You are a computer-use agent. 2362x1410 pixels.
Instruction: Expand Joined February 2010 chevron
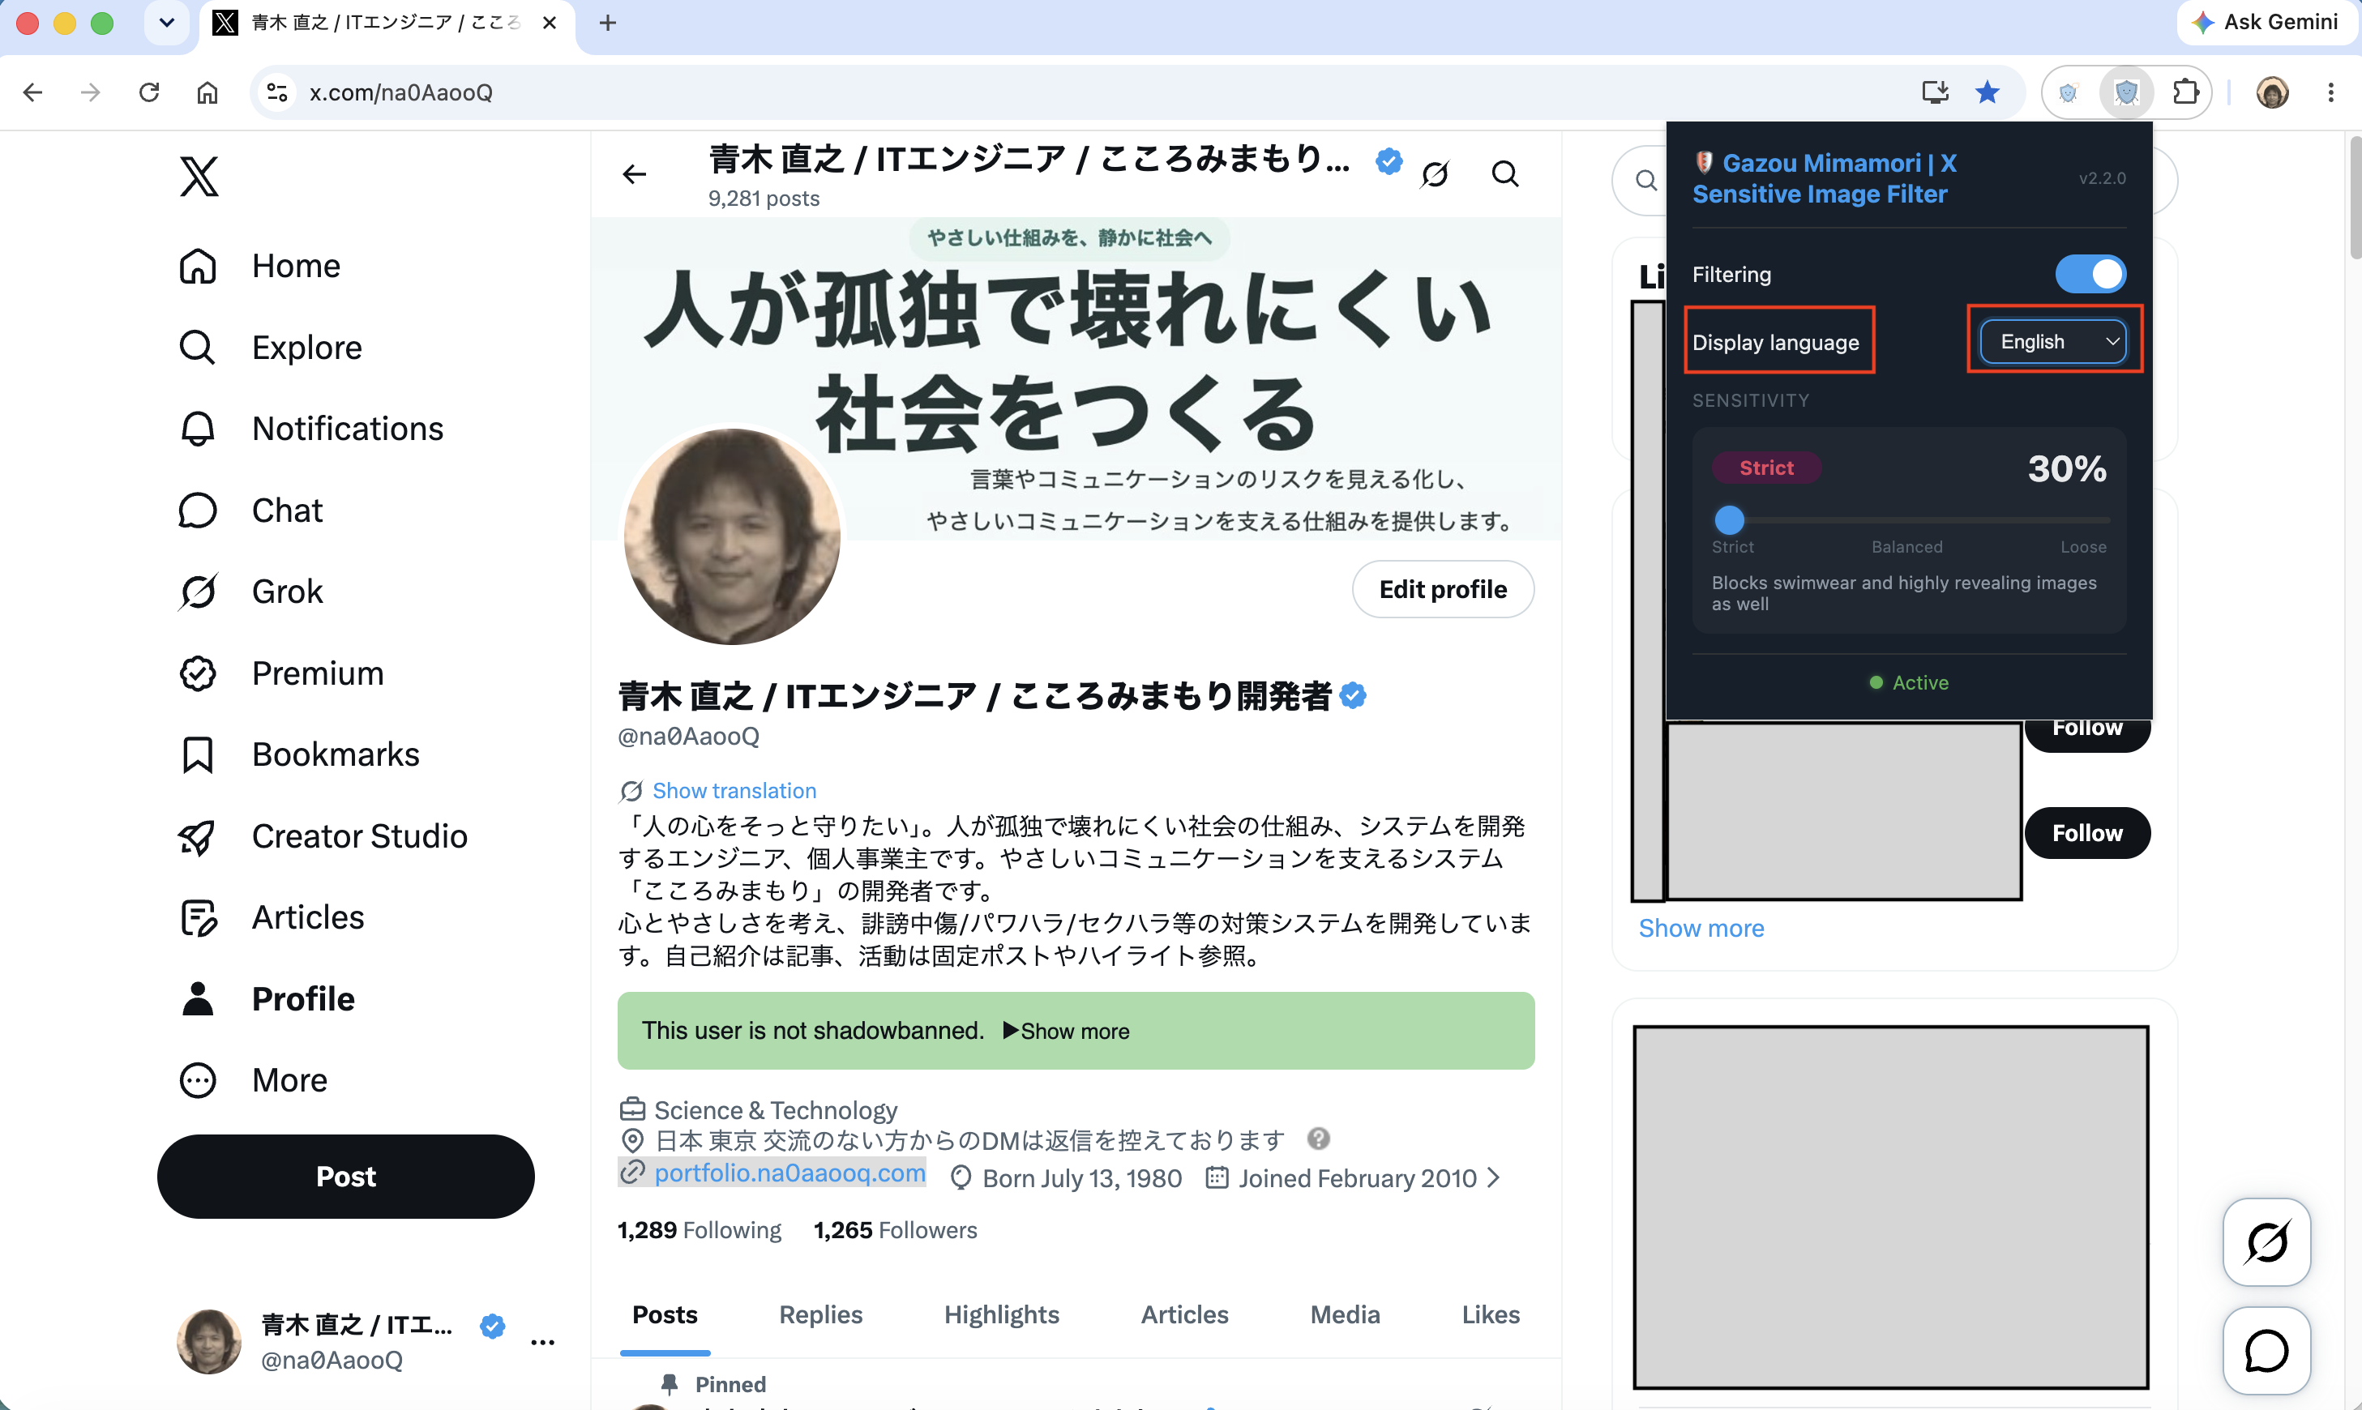1494,1178
